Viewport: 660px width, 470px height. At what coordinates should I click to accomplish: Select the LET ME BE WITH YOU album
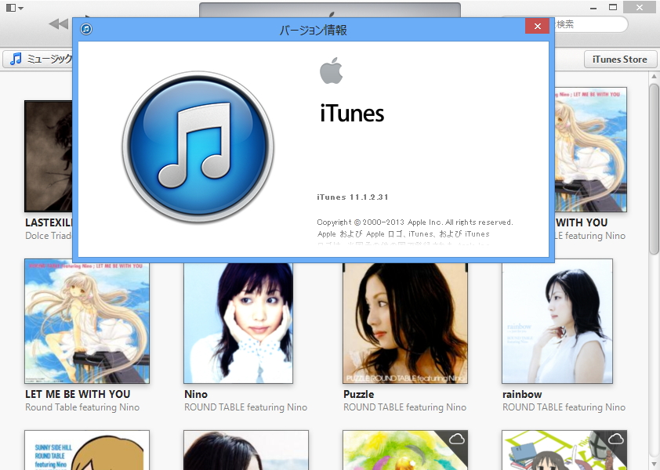click(x=86, y=321)
